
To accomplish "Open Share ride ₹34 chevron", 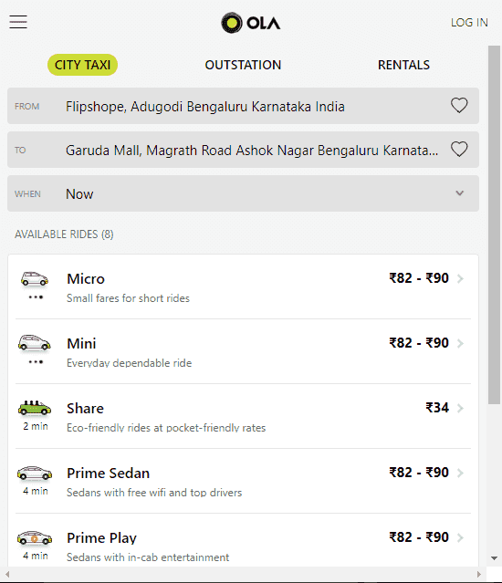I will [x=460, y=408].
